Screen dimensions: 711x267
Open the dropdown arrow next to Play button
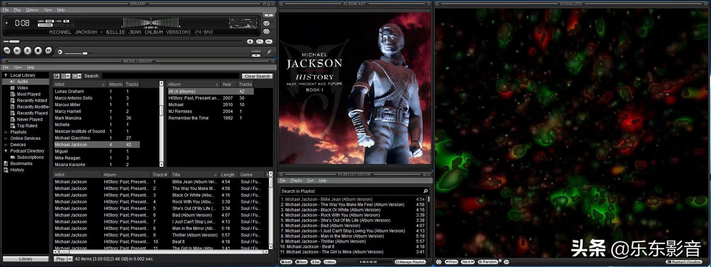click(69, 259)
